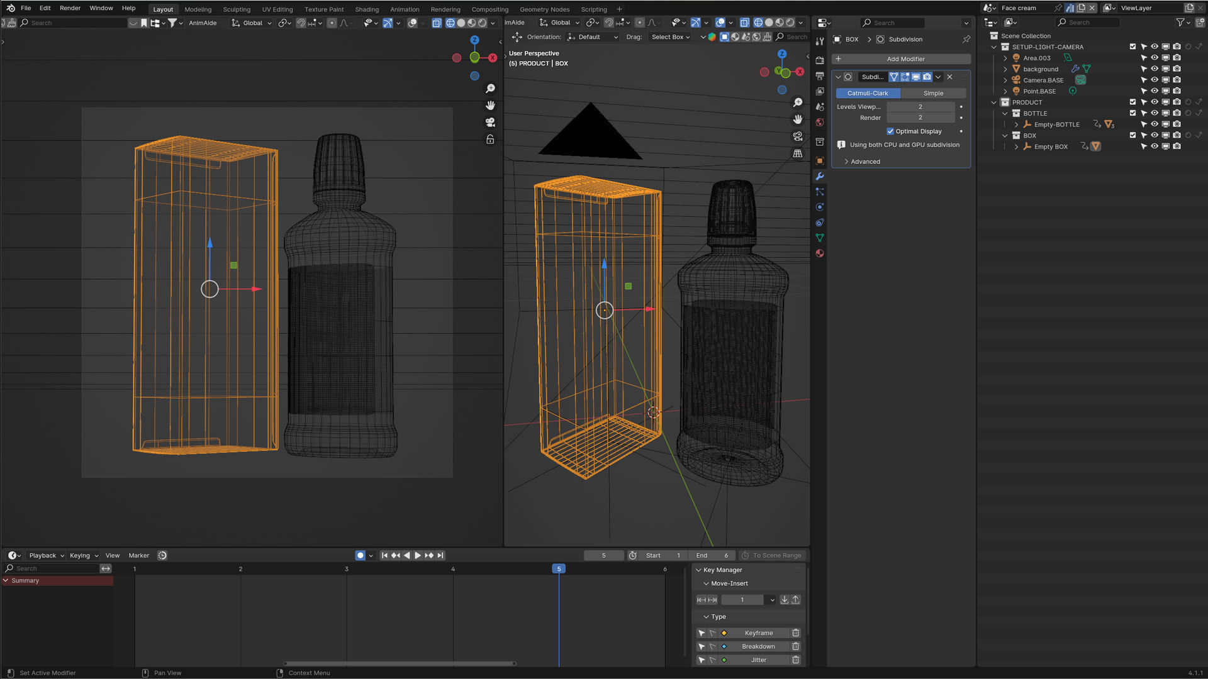Hide Area.003 in viewport with eye icon

pyautogui.click(x=1155, y=58)
